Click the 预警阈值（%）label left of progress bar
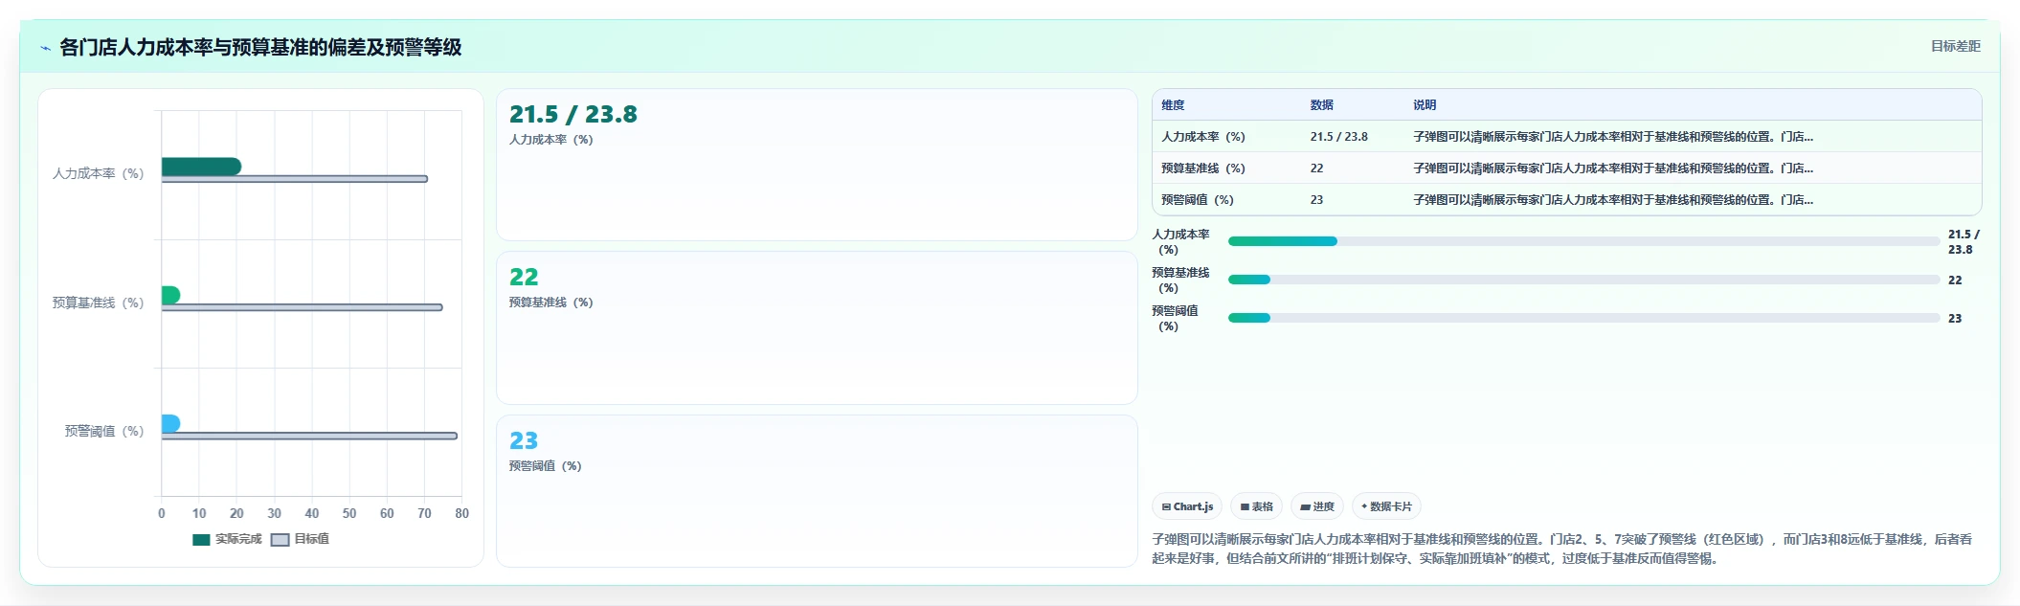The width and height of the screenshot is (2020, 606). [1175, 318]
